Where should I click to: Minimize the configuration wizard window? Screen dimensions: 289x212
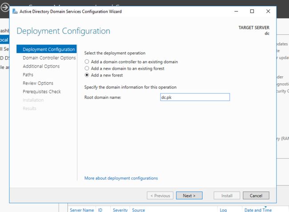coord(236,12)
